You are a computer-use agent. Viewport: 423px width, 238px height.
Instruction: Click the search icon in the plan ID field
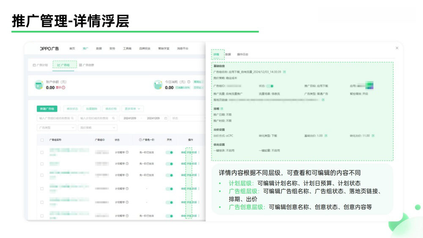[113, 118]
